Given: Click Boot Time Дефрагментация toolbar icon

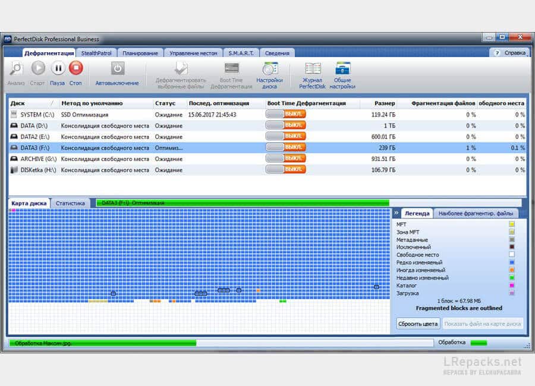Looking at the screenshot, I should click(x=231, y=68).
